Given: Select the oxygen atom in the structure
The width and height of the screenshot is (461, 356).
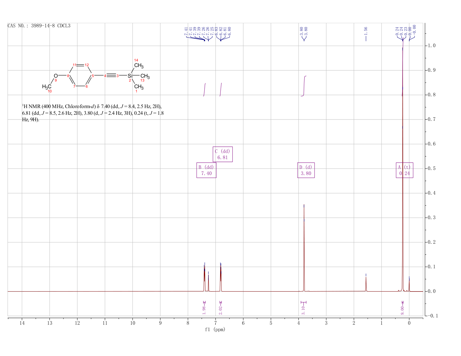Looking at the screenshot, I should tap(56, 76).
